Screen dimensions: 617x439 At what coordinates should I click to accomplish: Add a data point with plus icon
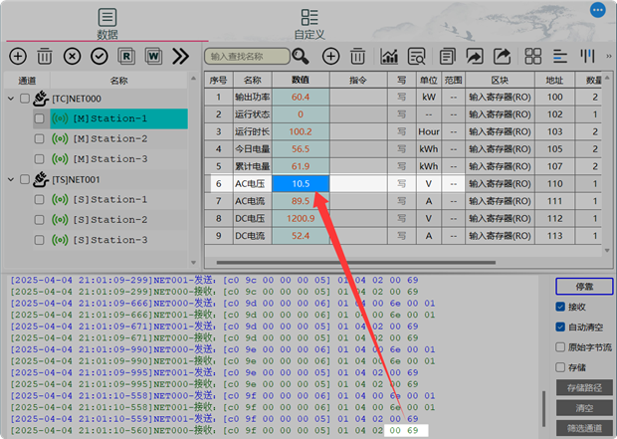tap(331, 57)
